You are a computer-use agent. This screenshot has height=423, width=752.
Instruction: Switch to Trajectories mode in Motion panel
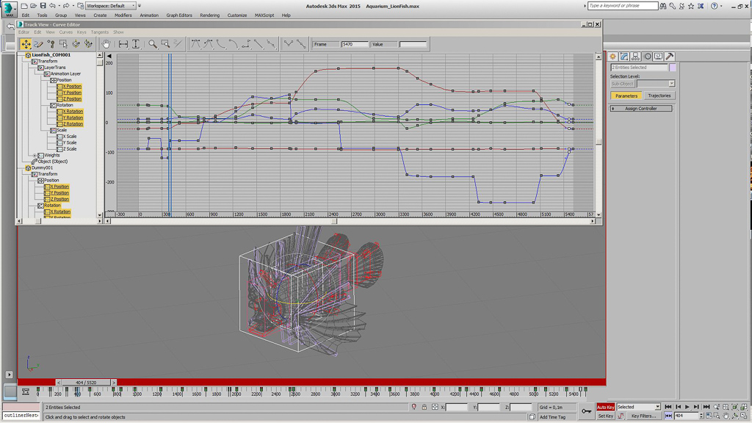659,95
